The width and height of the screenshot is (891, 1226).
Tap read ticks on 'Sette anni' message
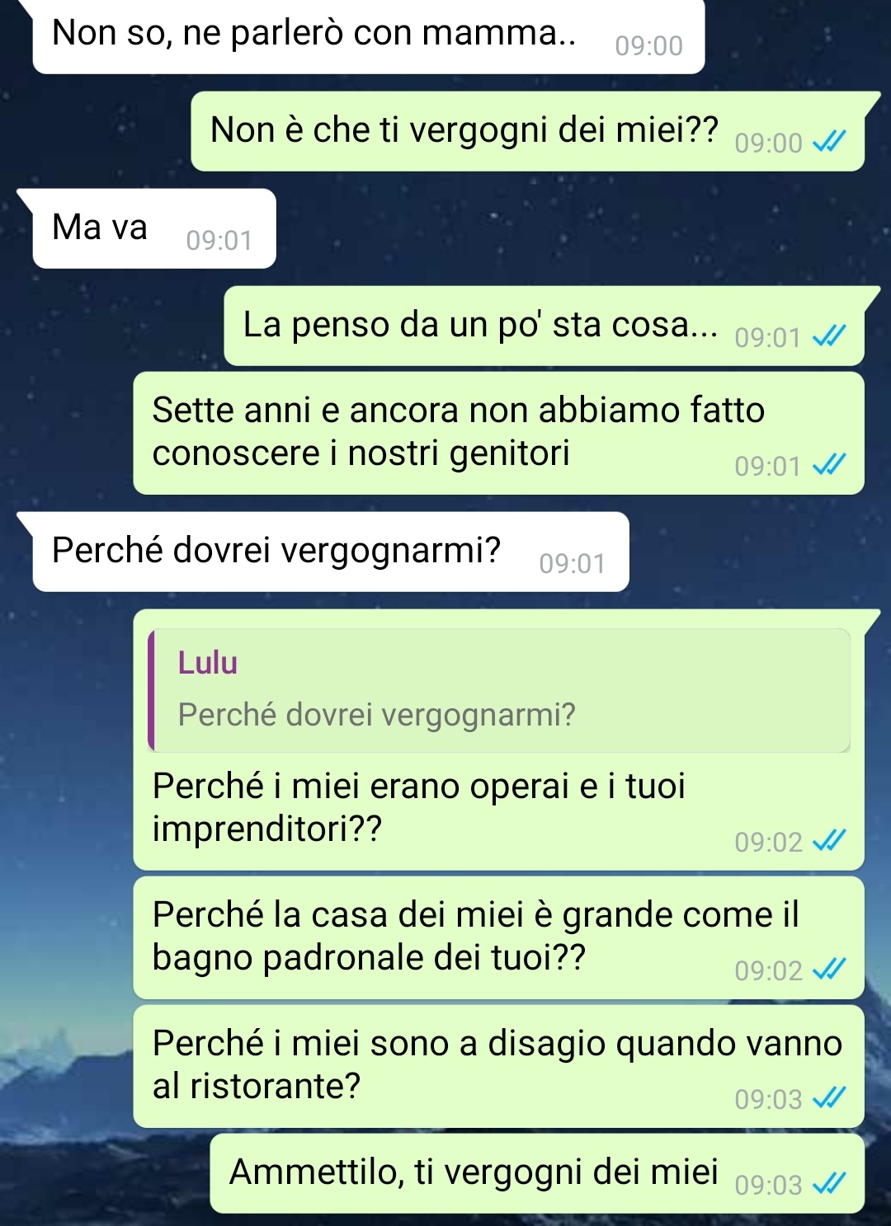(829, 466)
